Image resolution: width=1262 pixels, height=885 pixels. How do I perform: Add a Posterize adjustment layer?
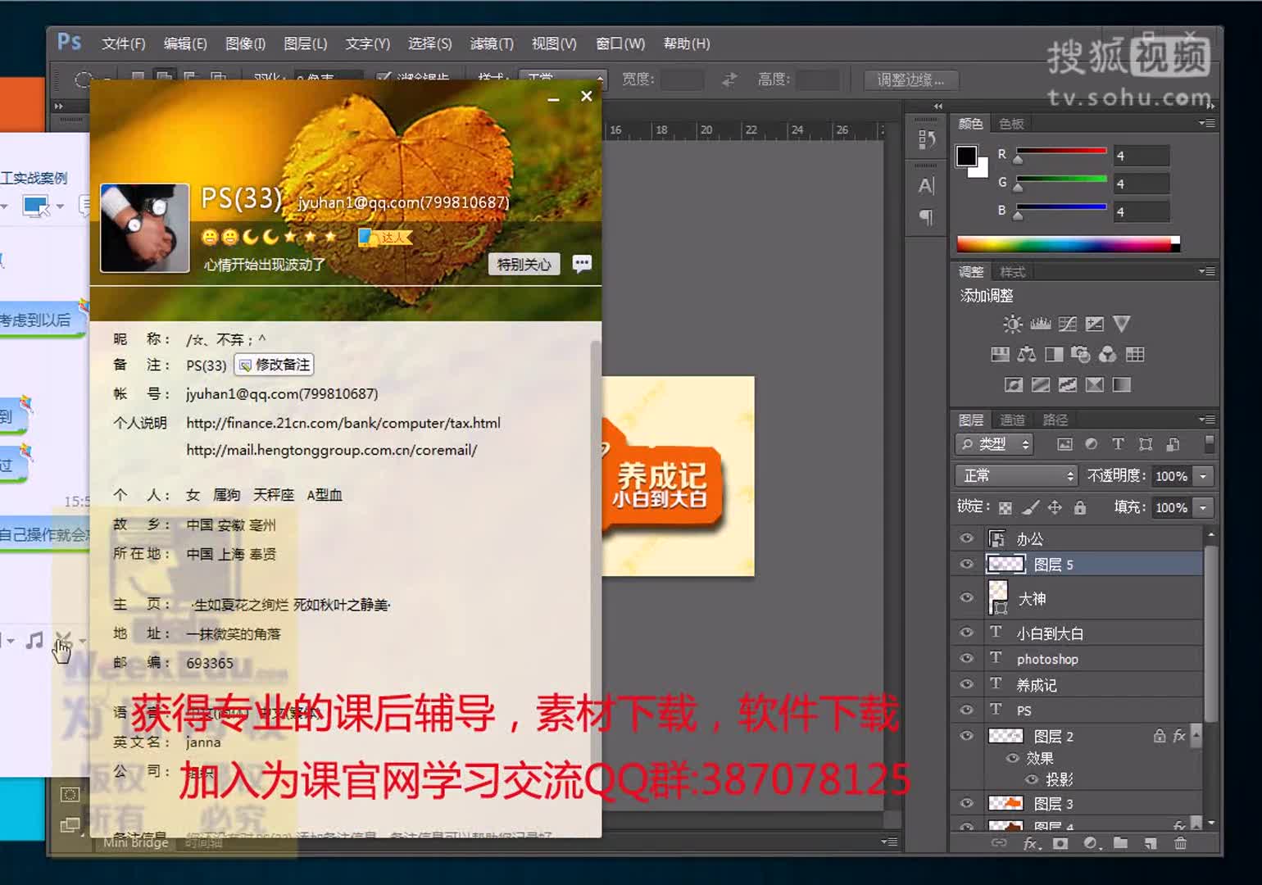[1041, 385]
